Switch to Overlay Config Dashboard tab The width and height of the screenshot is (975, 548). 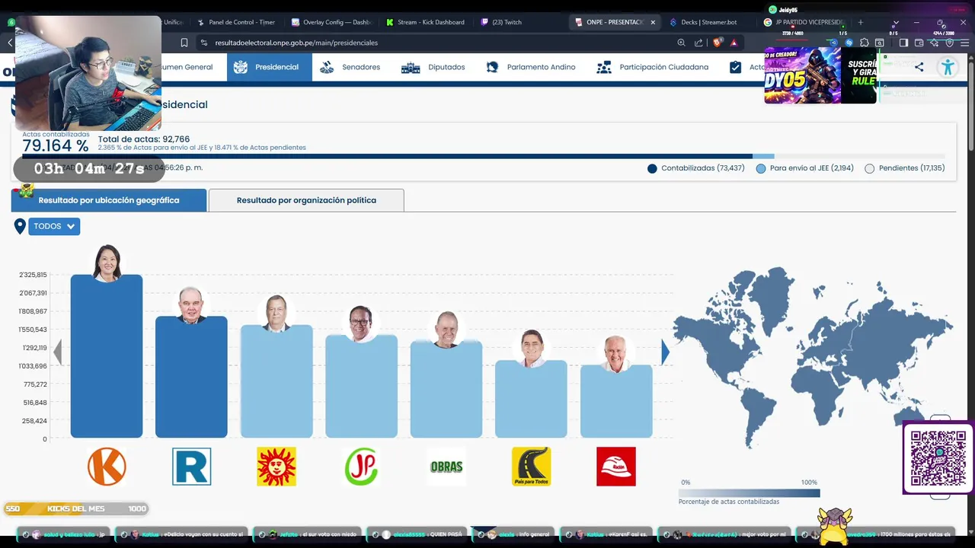click(331, 22)
